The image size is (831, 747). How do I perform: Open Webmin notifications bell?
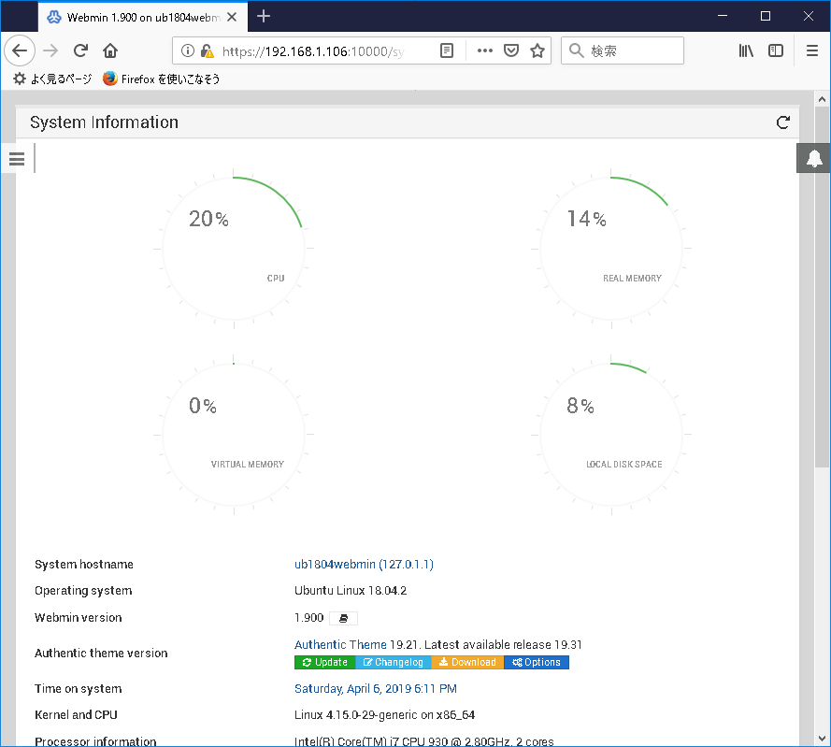click(x=814, y=158)
